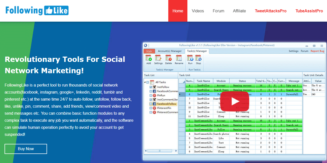
Task: Click the Instagram icon beside InstCommentLike
Action: [154, 100]
